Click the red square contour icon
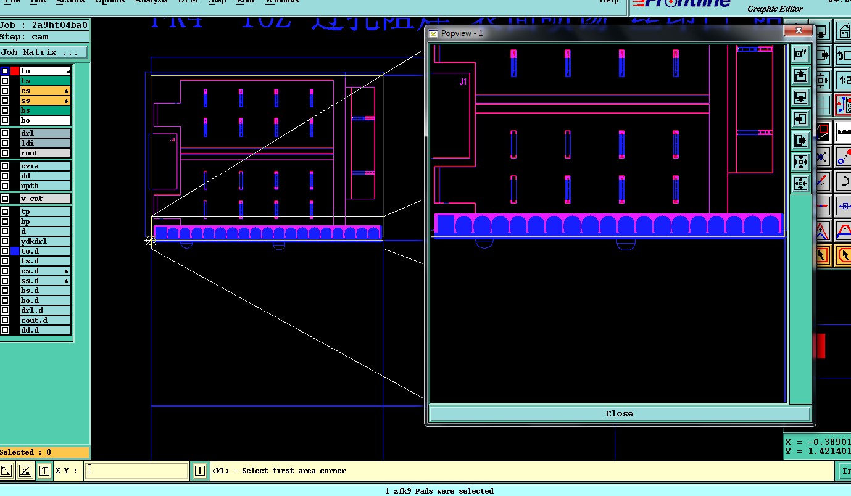 [823, 131]
